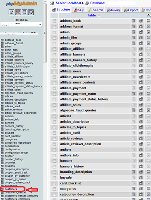
Task: Open affiliate_payment_status_history in sidebar
Action: click(23, 86)
